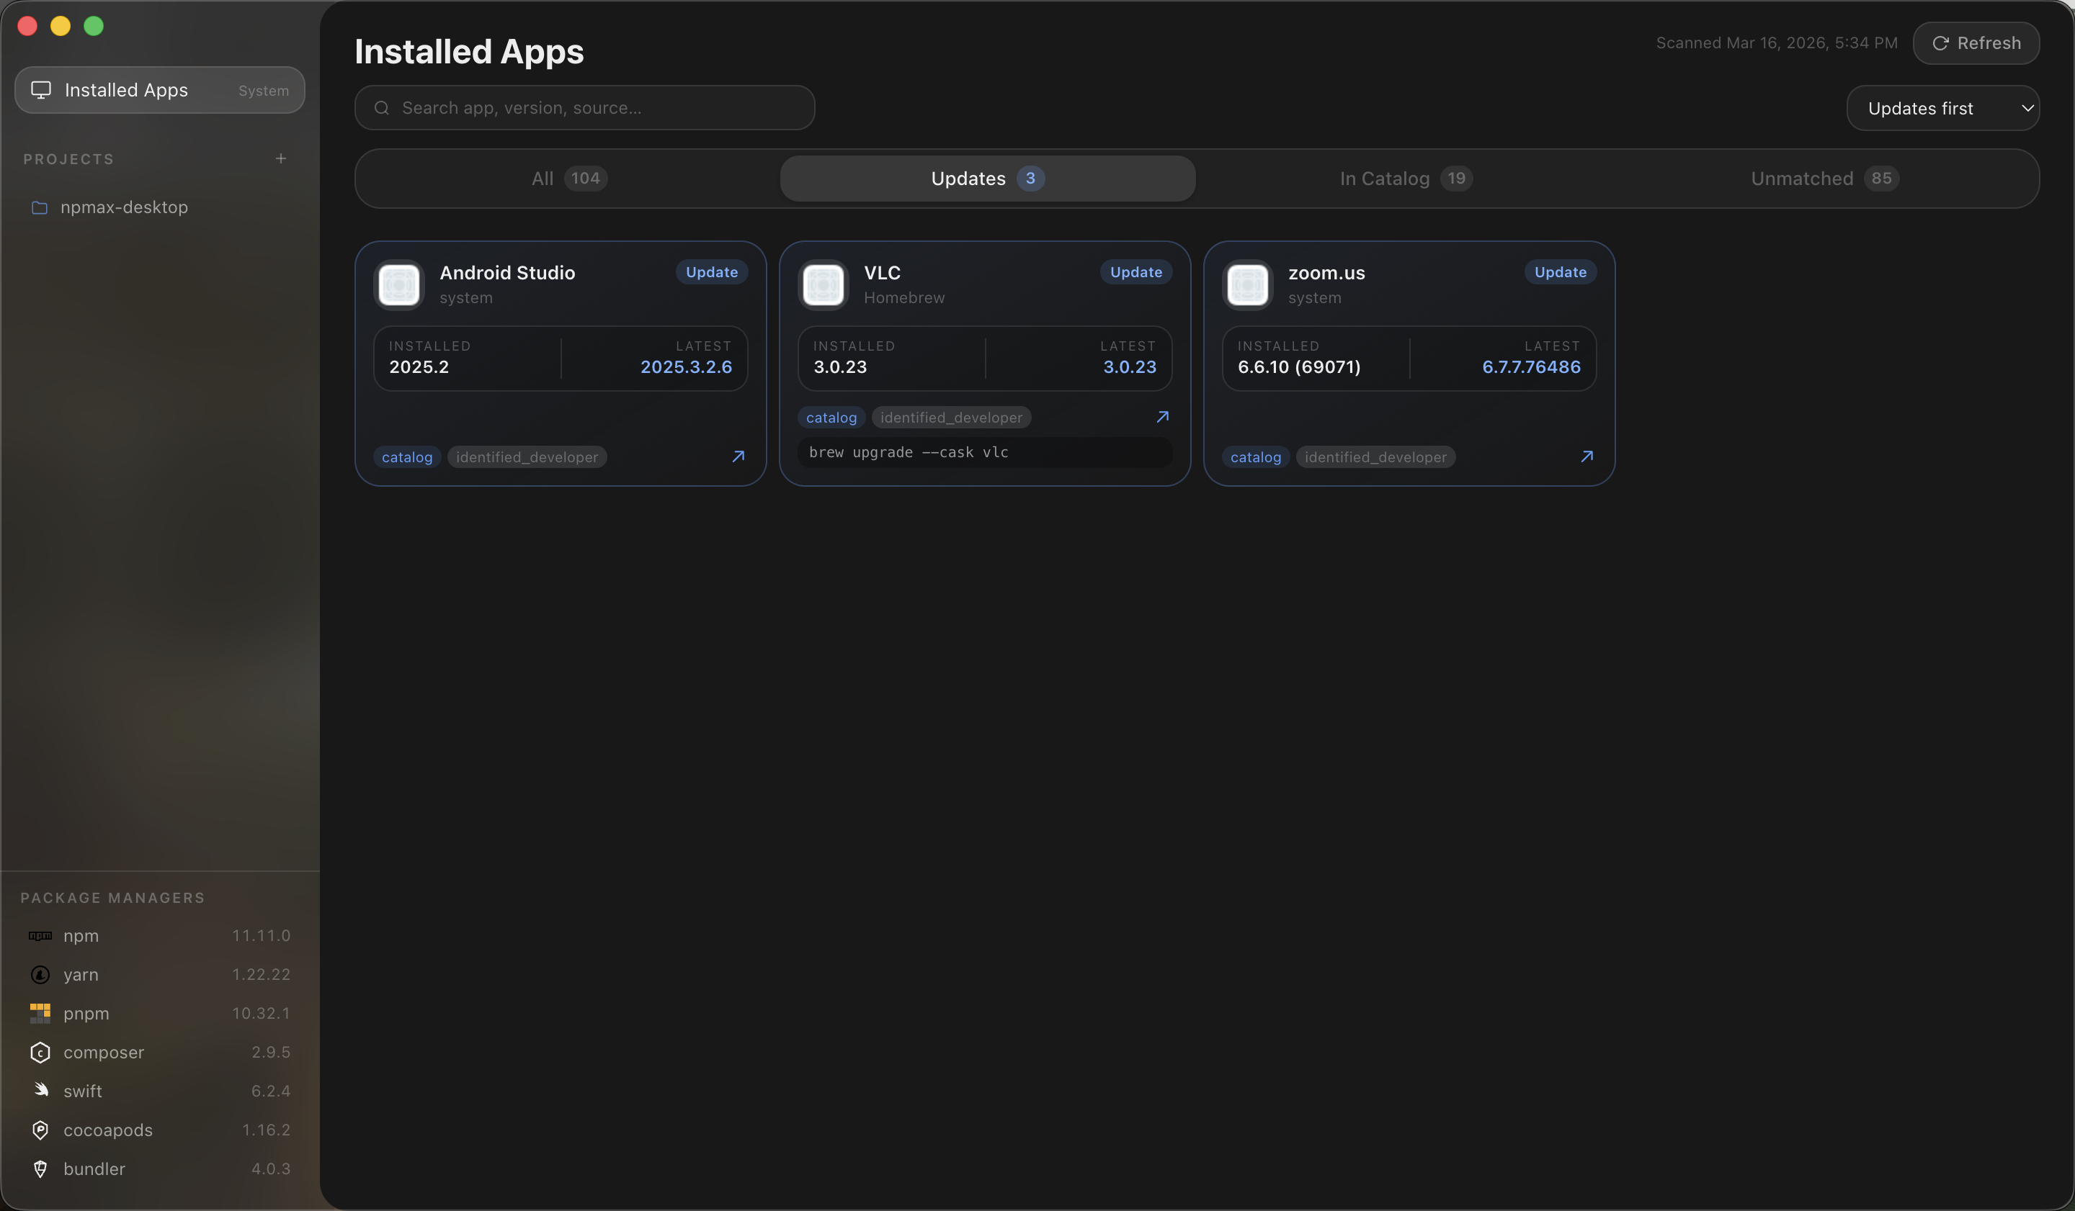Screen dimensions: 2075x1211
Task: Click the Android Studio app icon
Action: pyautogui.click(x=398, y=284)
